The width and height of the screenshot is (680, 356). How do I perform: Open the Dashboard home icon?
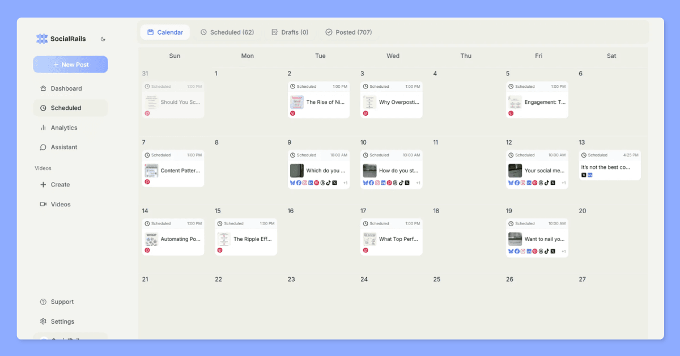(43, 88)
